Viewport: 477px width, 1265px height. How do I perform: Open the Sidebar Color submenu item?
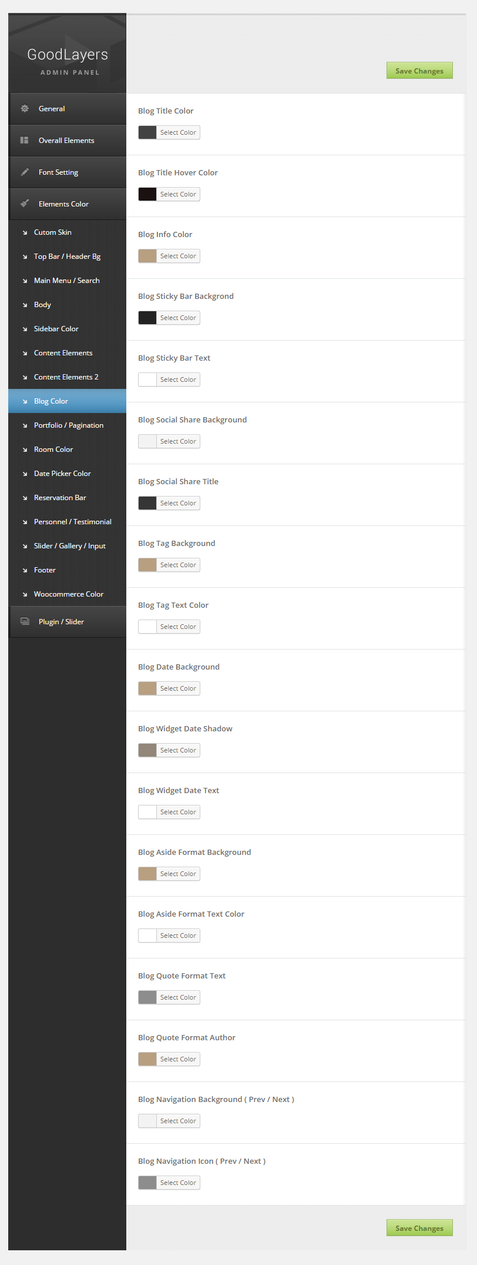[x=56, y=329]
